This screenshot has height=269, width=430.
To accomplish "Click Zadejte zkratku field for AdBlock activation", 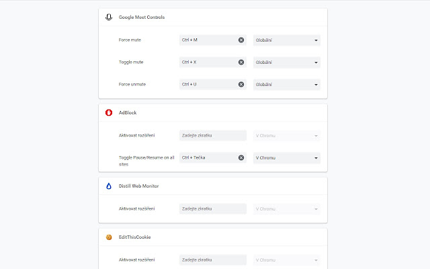I will pos(213,136).
